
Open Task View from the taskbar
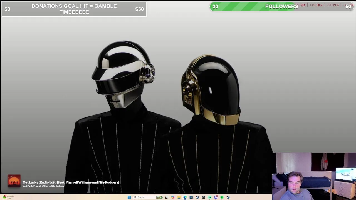coord(166,197)
